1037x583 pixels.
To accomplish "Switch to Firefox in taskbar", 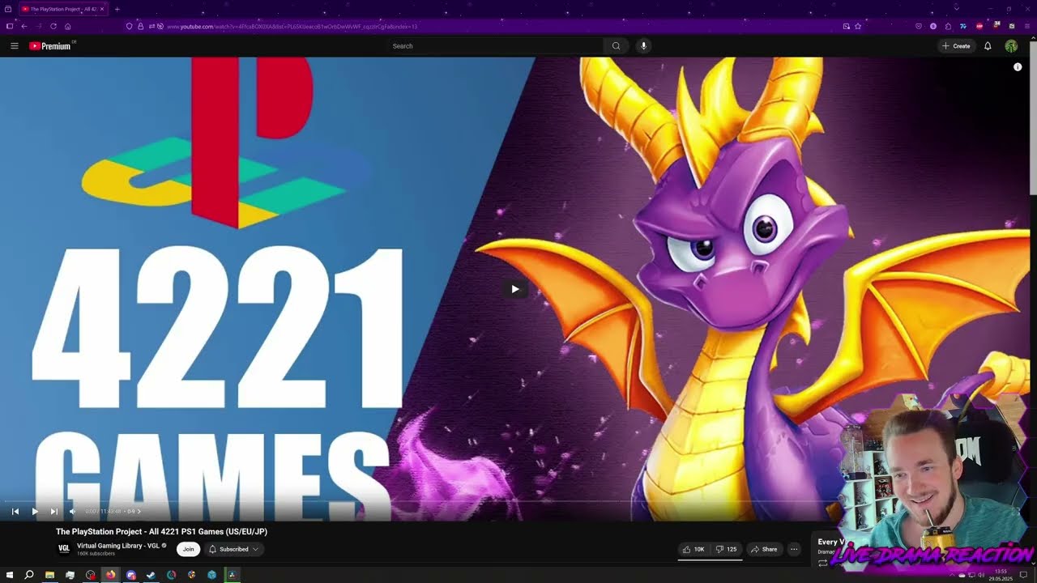I will point(110,575).
